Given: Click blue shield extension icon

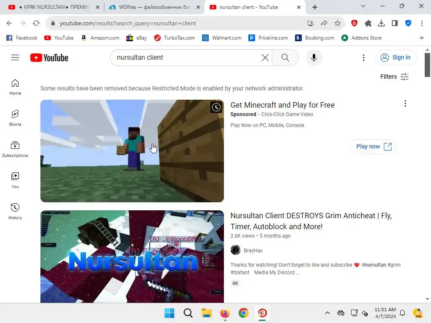Looking at the screenshot, I should 408,24.
